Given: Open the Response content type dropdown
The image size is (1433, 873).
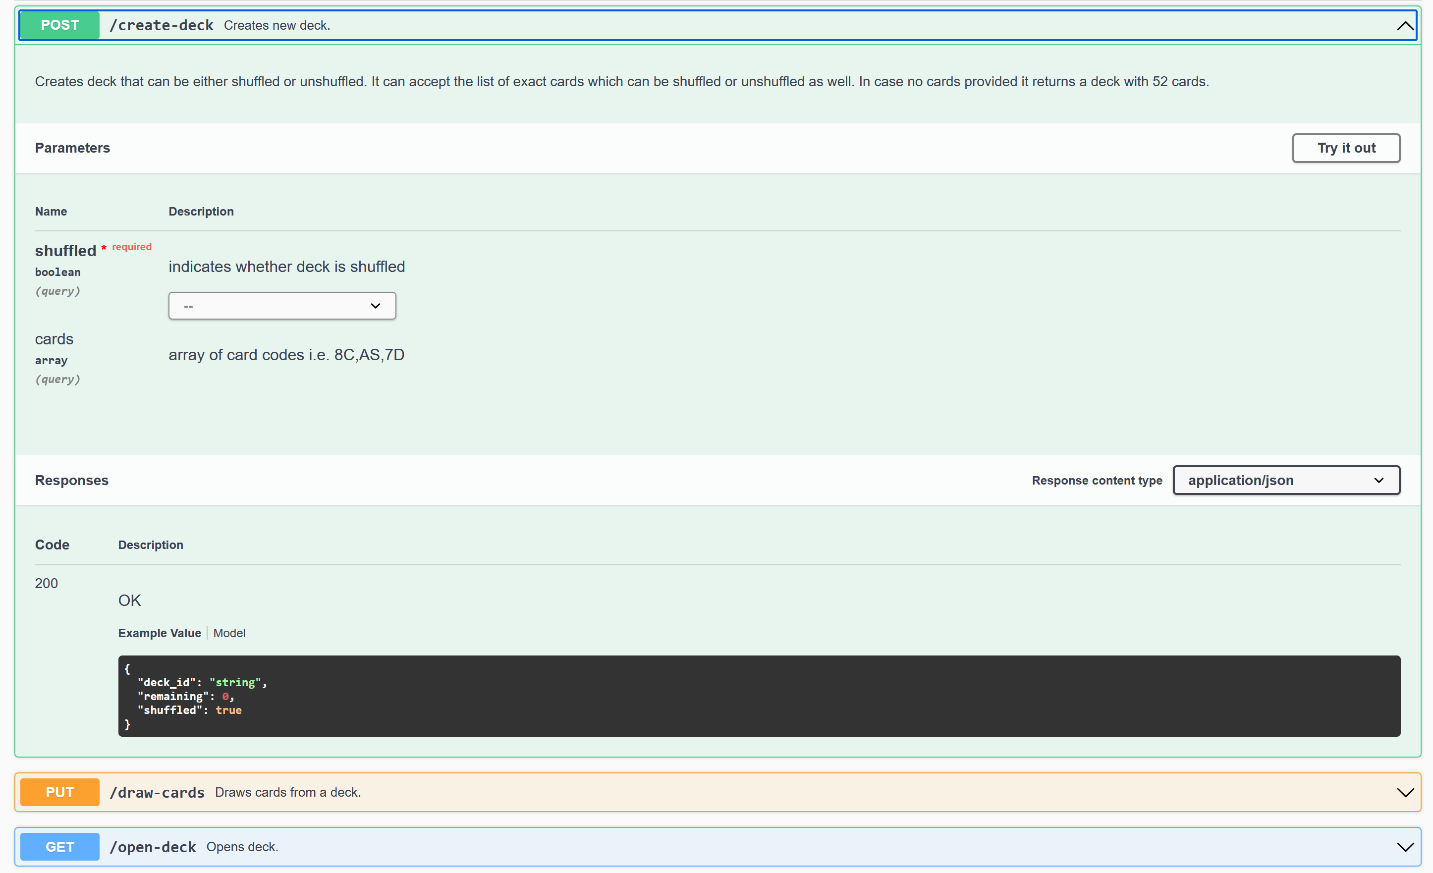Looking at the screenshot, I should pos(1286,481).
